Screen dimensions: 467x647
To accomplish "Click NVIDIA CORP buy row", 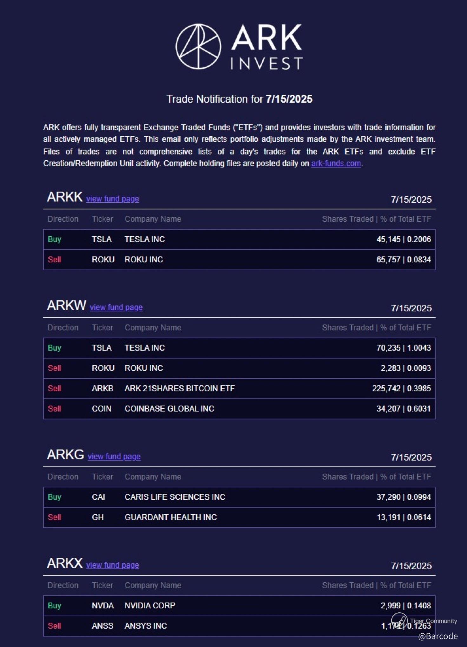I will point(239,605).
